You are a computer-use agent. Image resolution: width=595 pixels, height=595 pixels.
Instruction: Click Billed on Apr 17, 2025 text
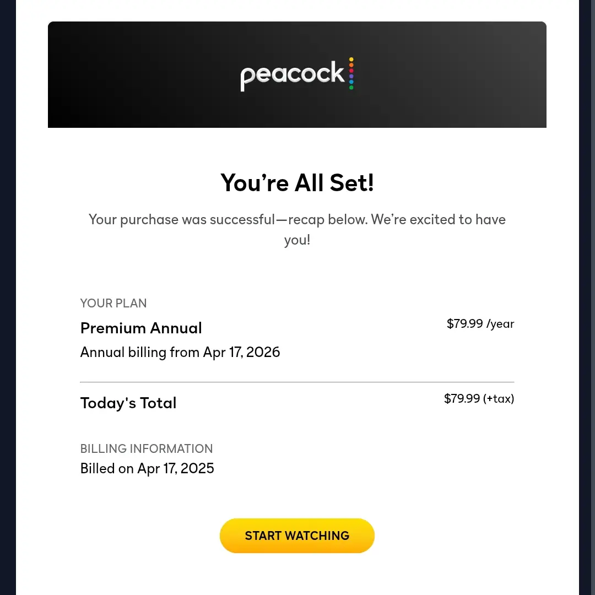click(x=147, y=469)
